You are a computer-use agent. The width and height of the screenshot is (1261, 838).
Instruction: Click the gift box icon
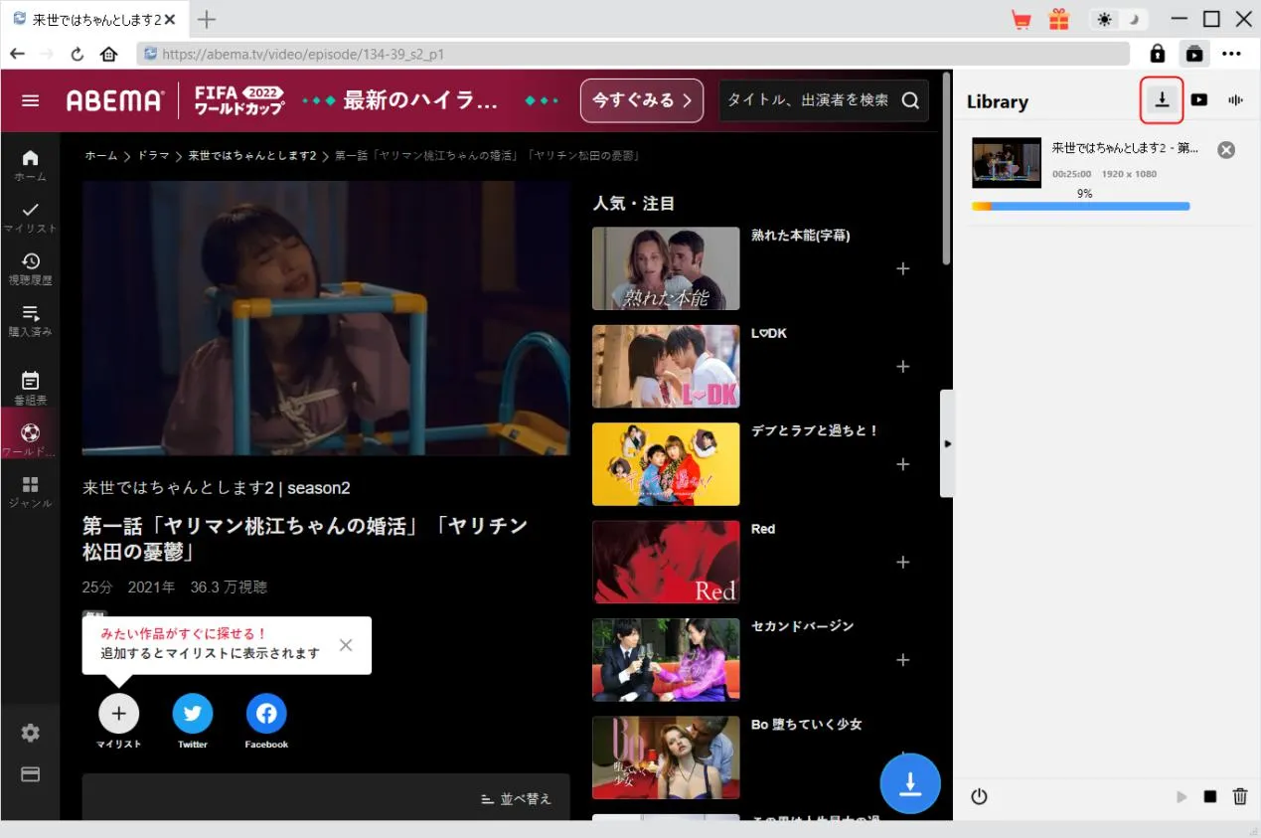coord(1059,20)
